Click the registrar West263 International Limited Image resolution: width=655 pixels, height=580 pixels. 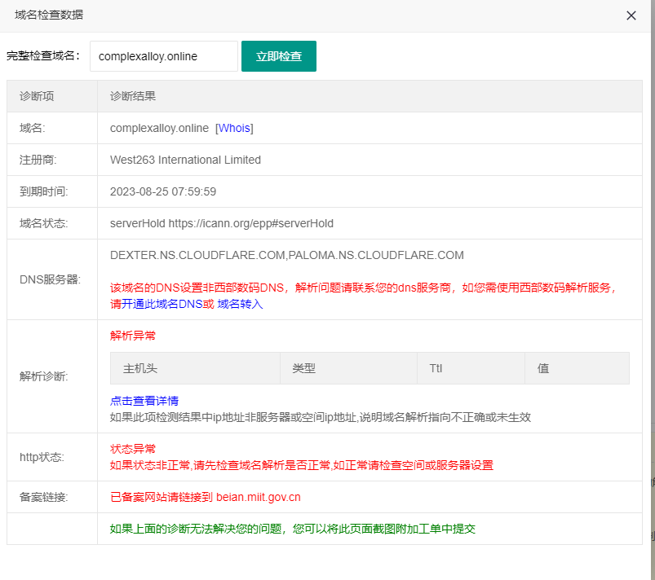click(185, 160)
